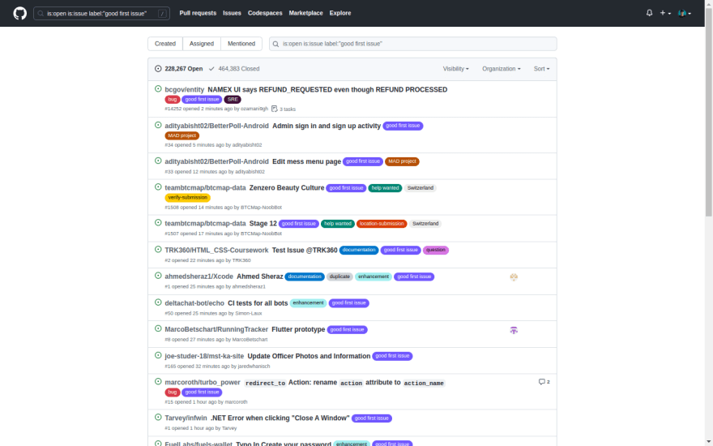Viewport: 713px width, 446px height.
Task: Open the Tarvey/infwin repository link
Action: tap(186, 418)
